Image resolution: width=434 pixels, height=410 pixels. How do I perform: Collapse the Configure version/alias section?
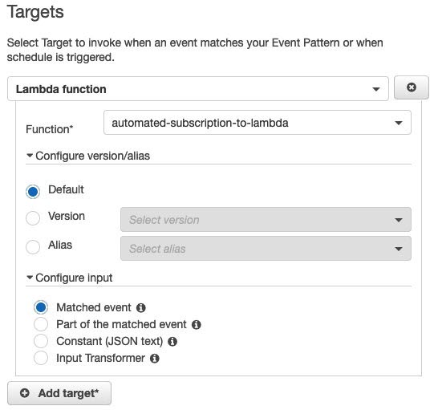click(88, 156)
